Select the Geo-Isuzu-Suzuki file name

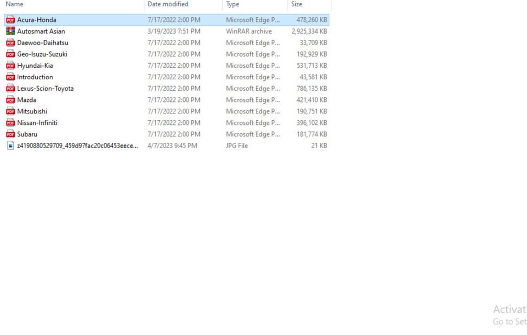pyautogui.click(x=42, y=54)
